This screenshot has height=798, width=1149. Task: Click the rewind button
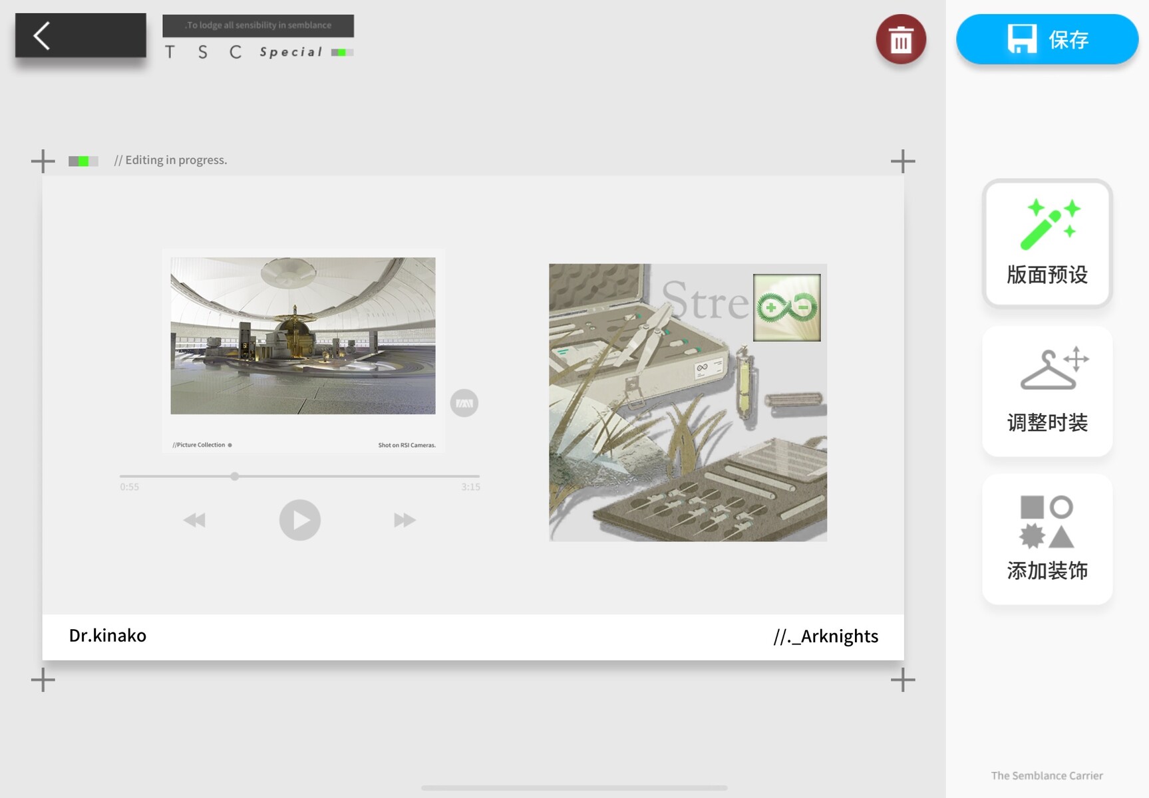(x=195, y=520)
